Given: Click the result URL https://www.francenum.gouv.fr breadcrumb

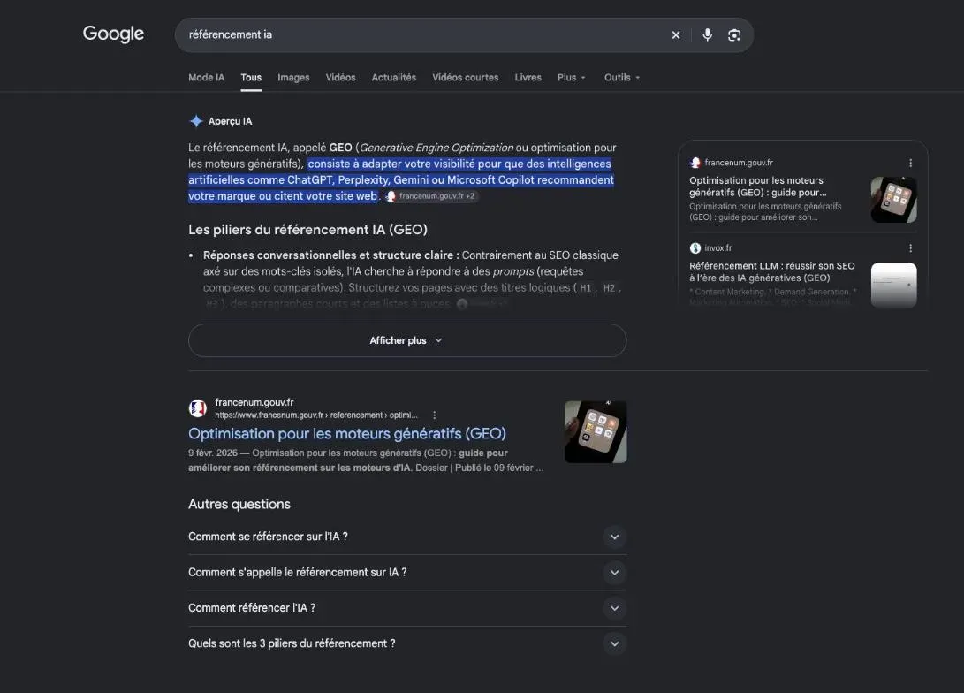Looking at the screenshot, I should tap(316, 415).
